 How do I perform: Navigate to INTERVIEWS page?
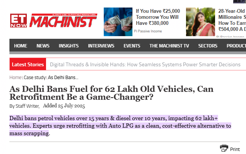tap(101, 46)
